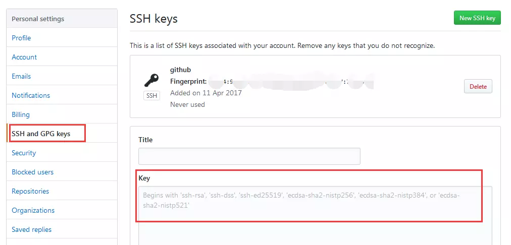Open Blocked users page
Screen dimensions: 511x245
tap(33, 172)
